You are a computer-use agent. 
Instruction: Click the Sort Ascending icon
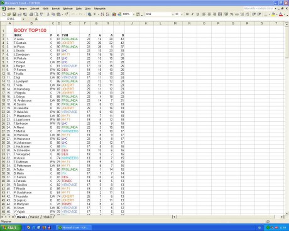(102, 14)
